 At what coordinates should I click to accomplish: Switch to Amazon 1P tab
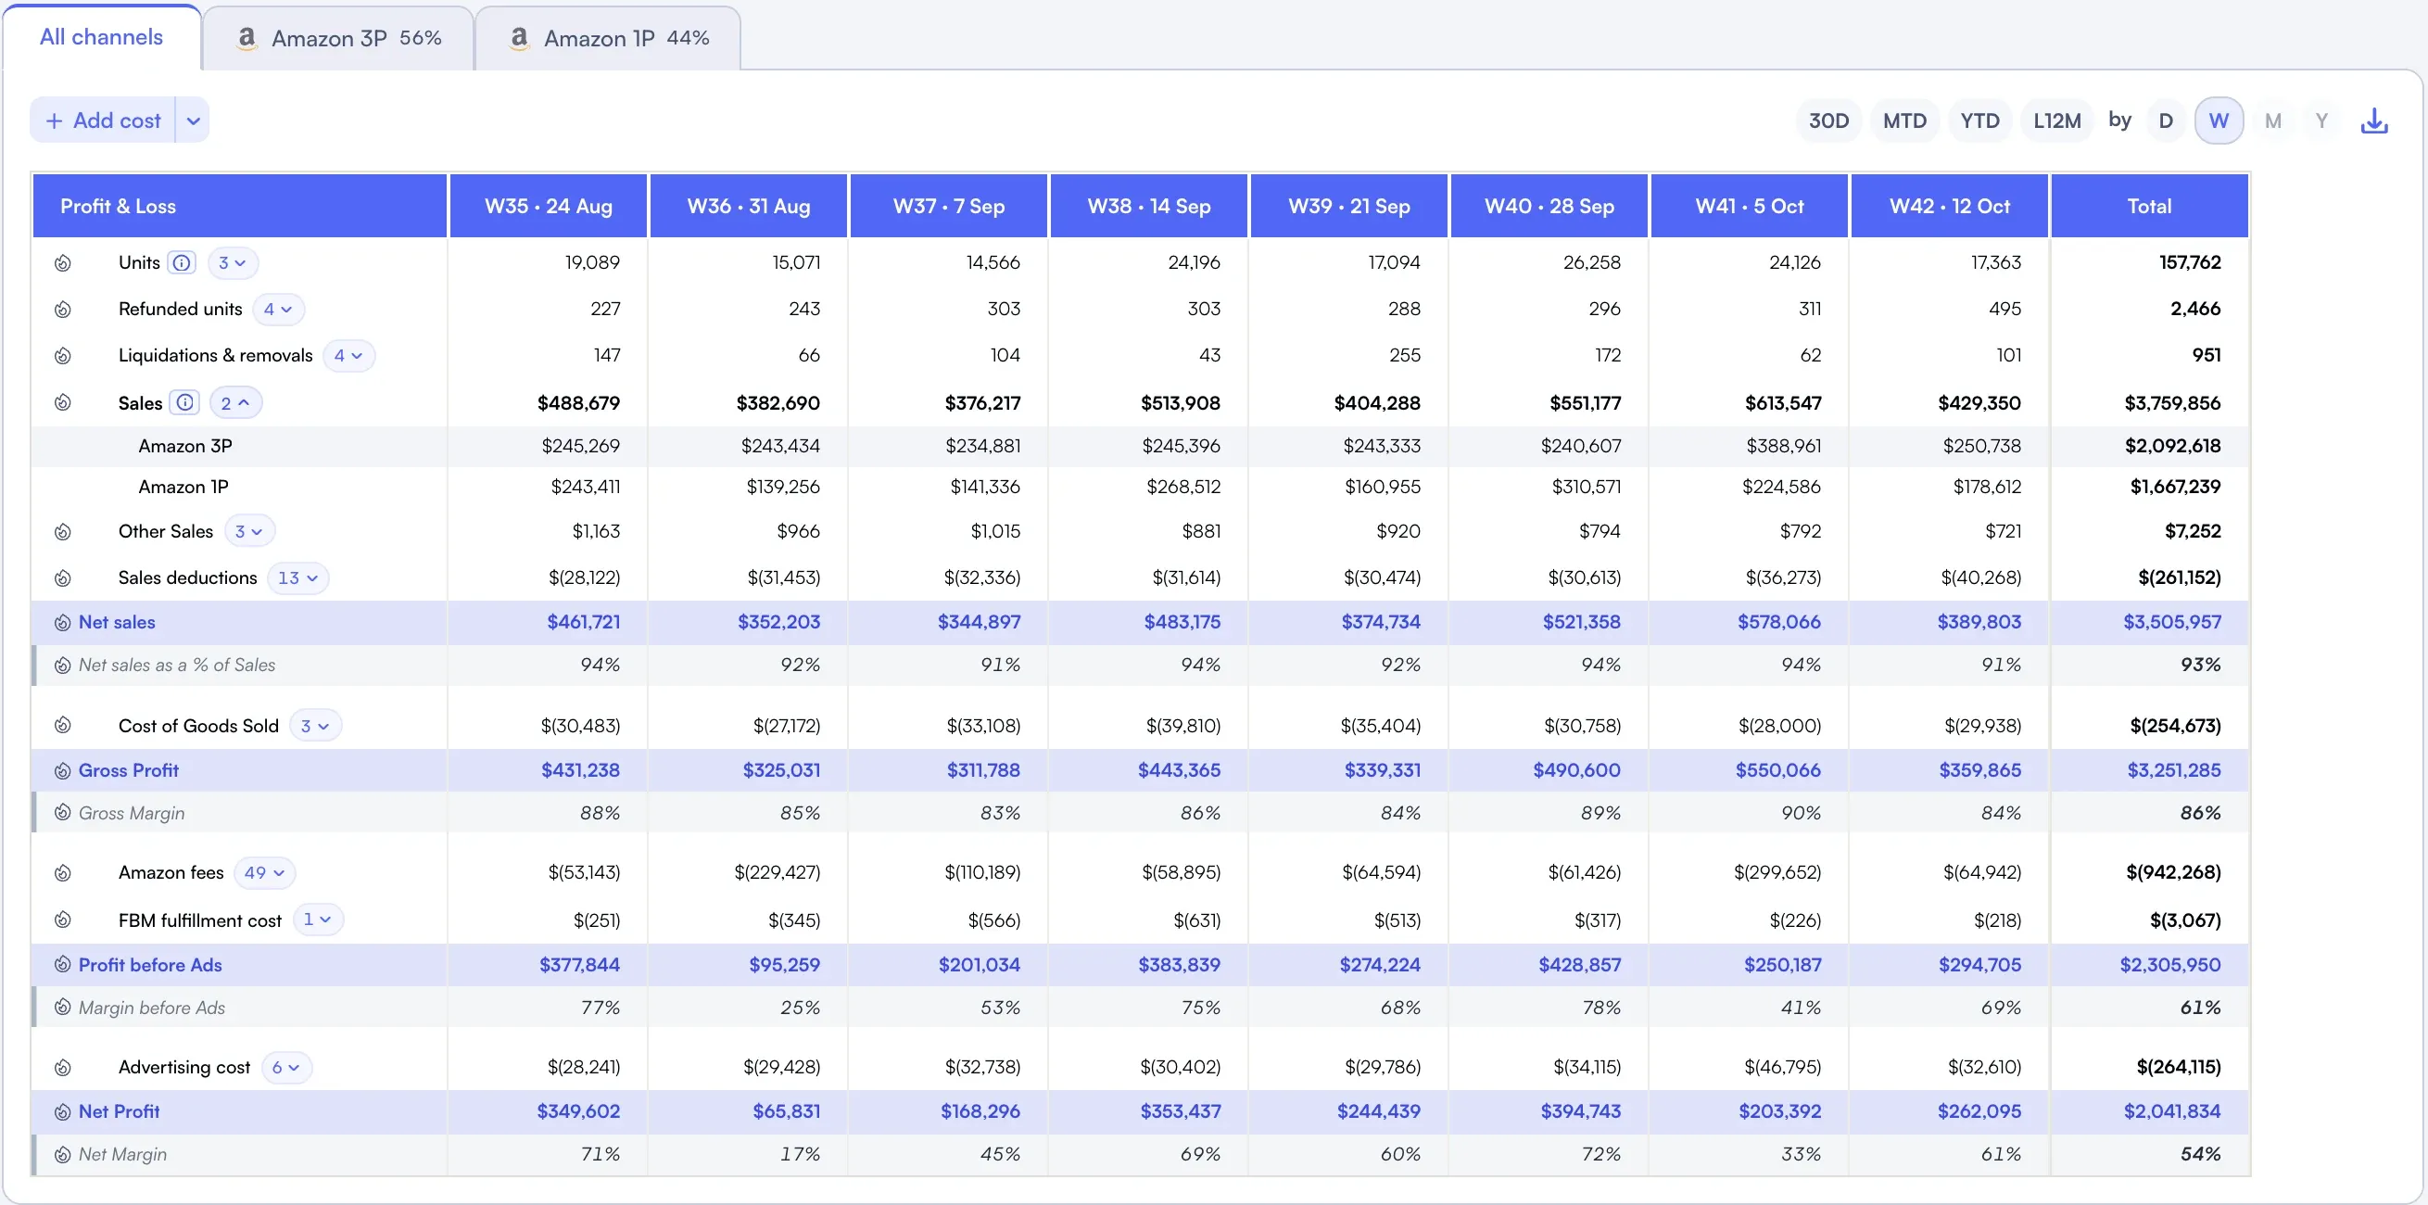(x=608, y=39)
